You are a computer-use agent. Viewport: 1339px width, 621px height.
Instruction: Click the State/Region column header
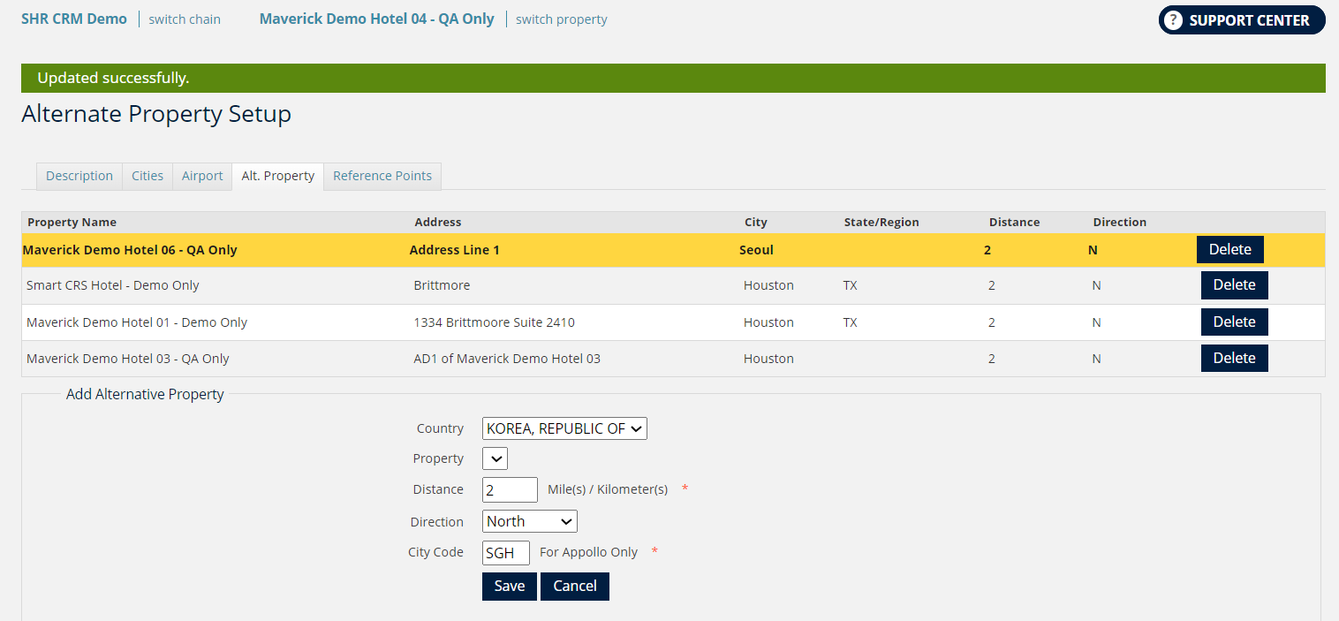[x=881, y=223]
